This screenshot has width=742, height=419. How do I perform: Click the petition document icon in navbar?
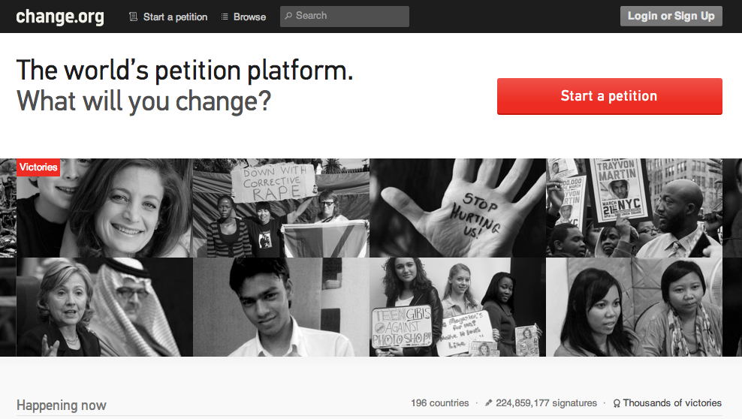click(x=134, y=17)
